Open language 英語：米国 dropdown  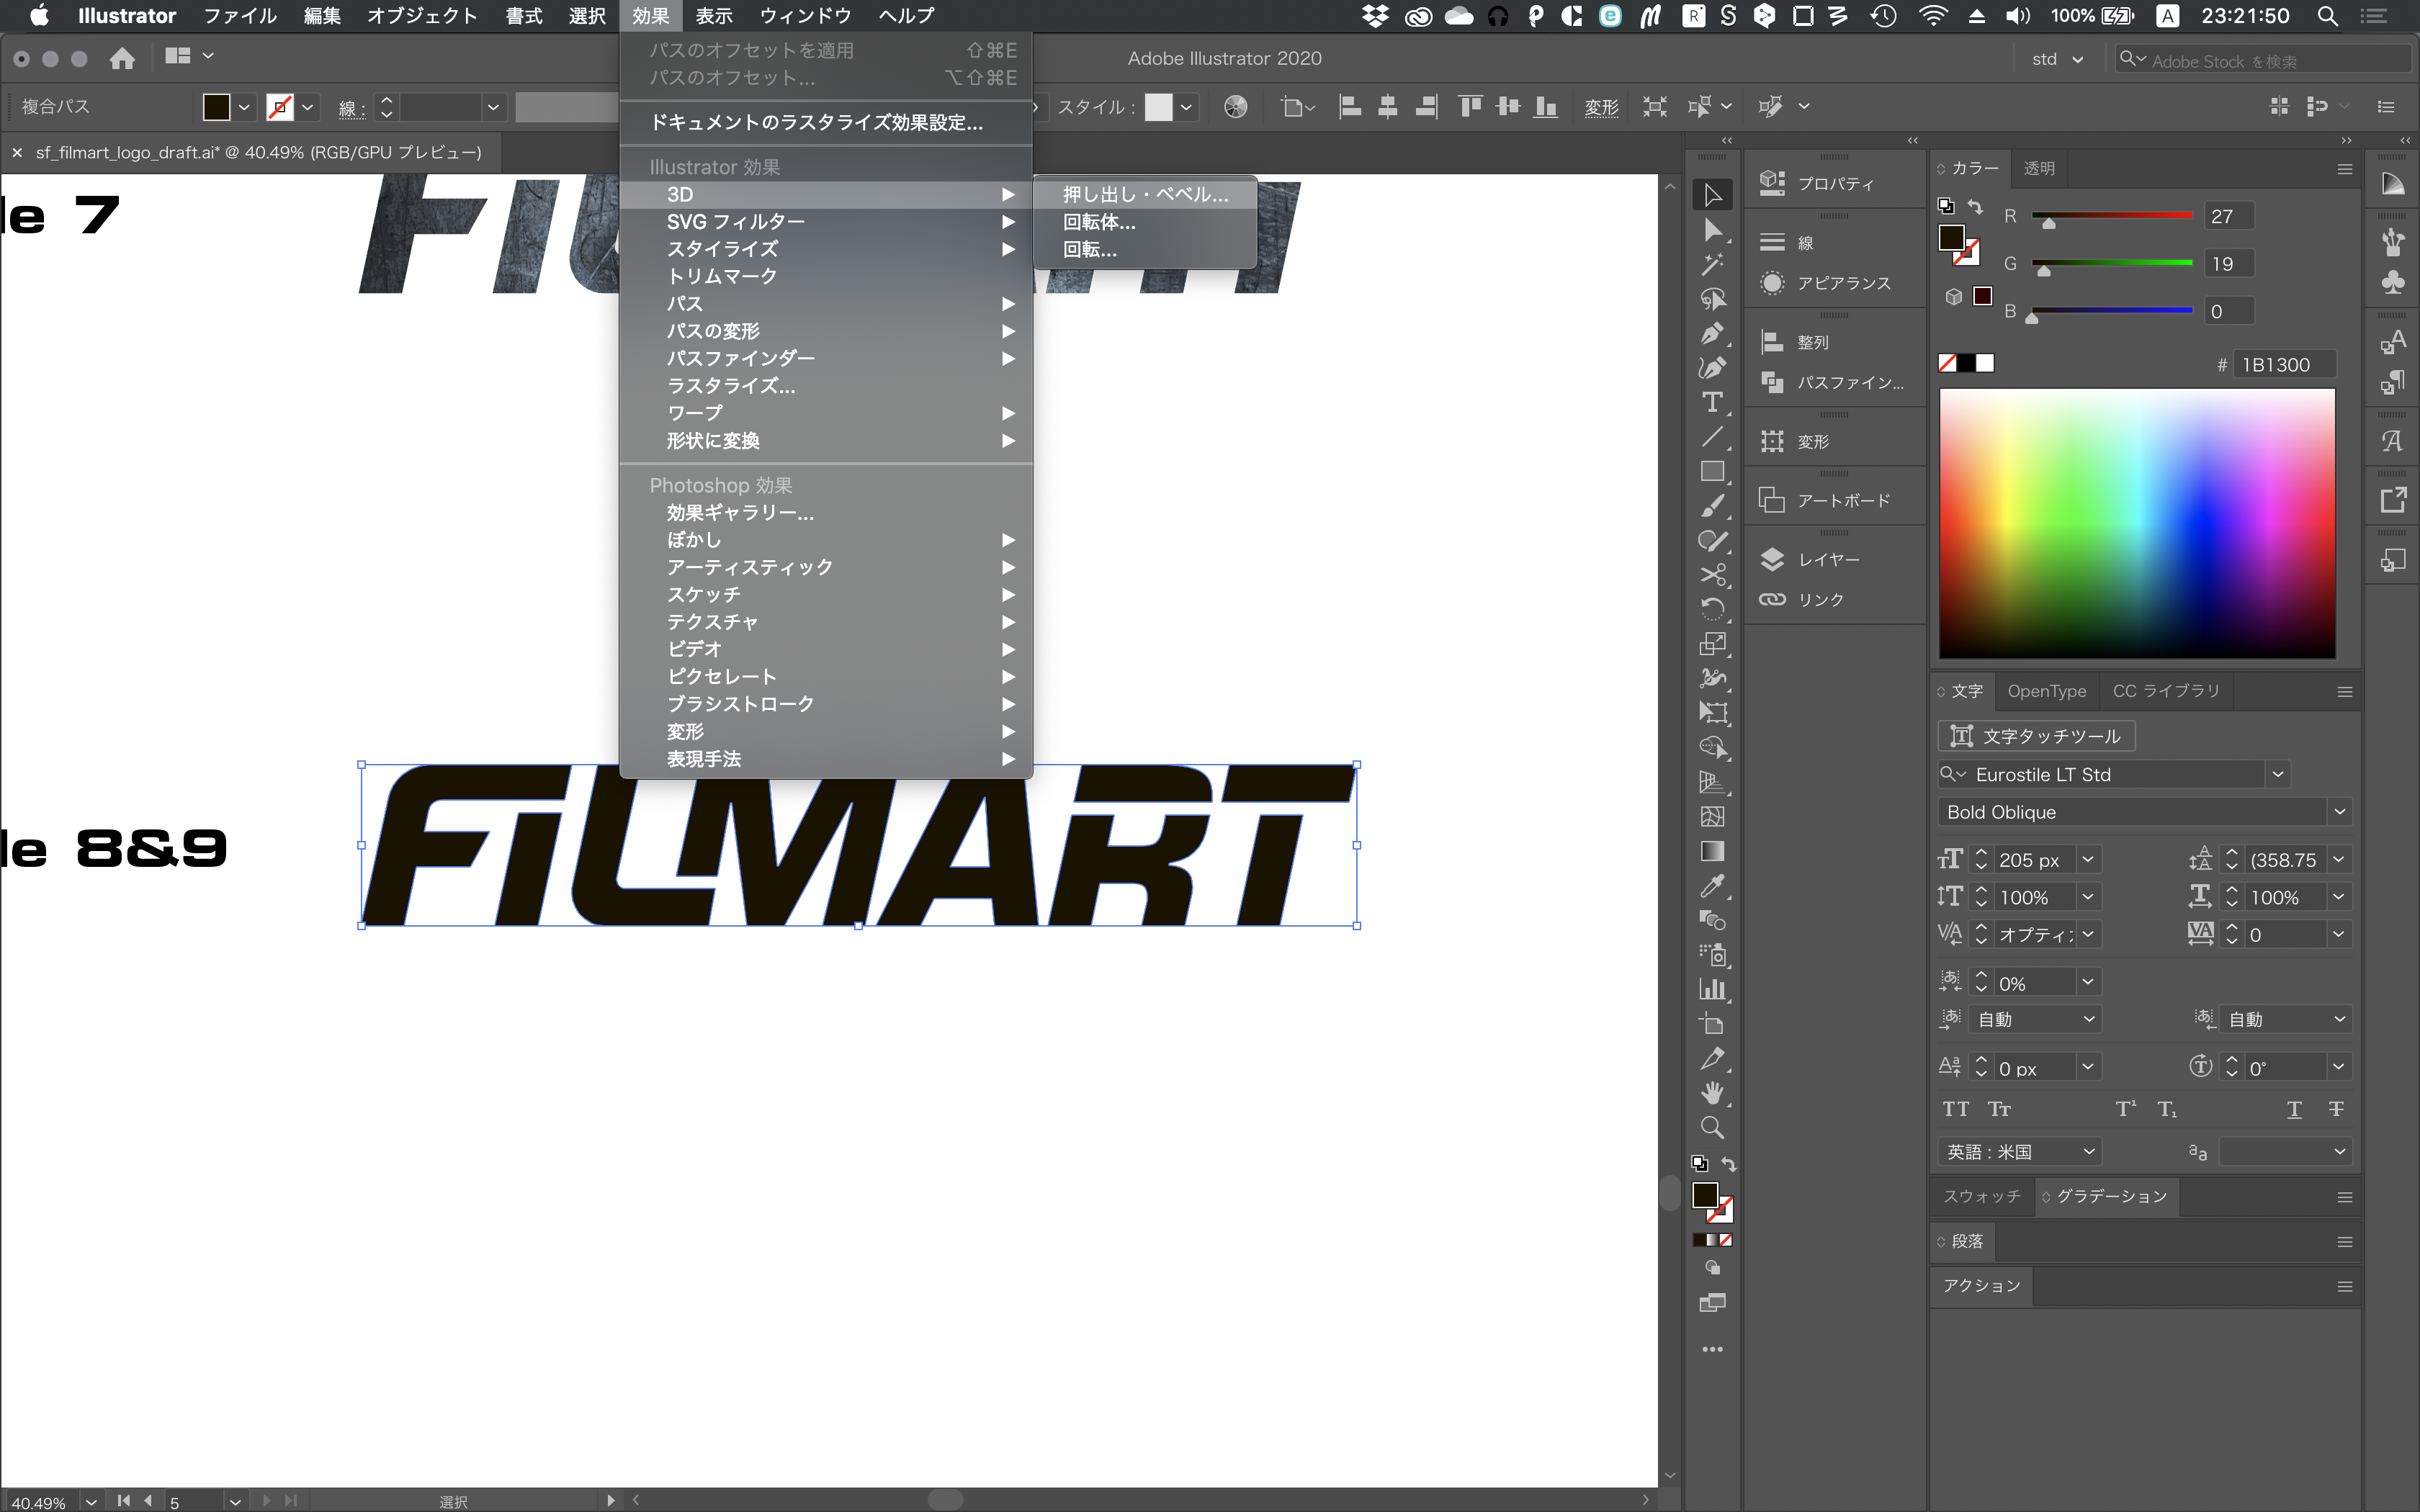[x=2019, y=1152]
